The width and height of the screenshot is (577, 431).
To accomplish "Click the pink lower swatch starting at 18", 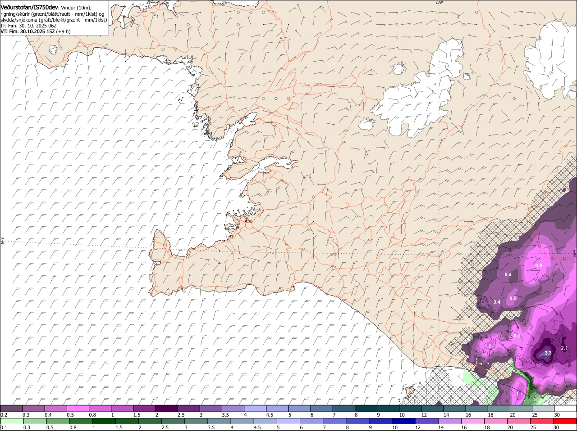I will click(x=496, y=421).
